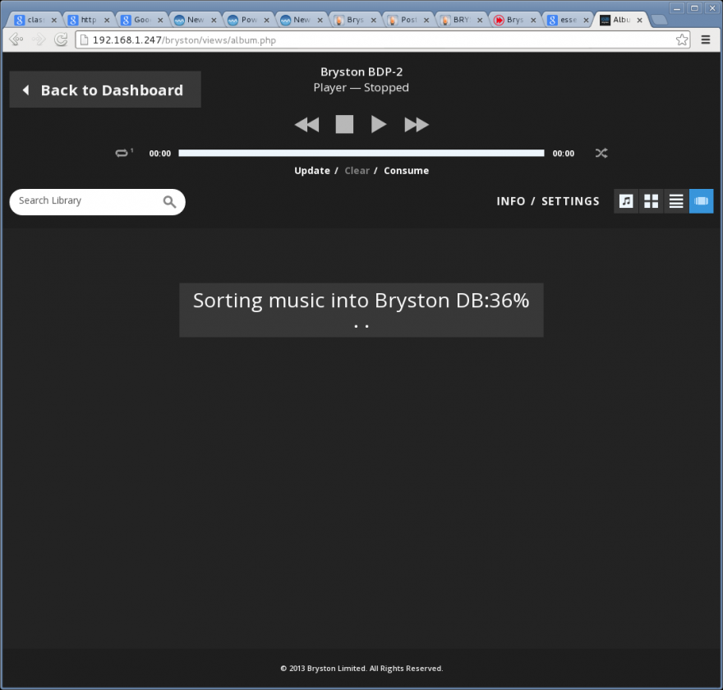Click the Player — Stopped status text
The height and width of the screenshot is (690, 723).
361,88
